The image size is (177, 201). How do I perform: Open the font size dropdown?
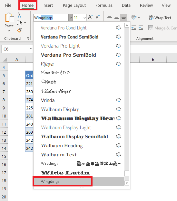coord(84,18)
